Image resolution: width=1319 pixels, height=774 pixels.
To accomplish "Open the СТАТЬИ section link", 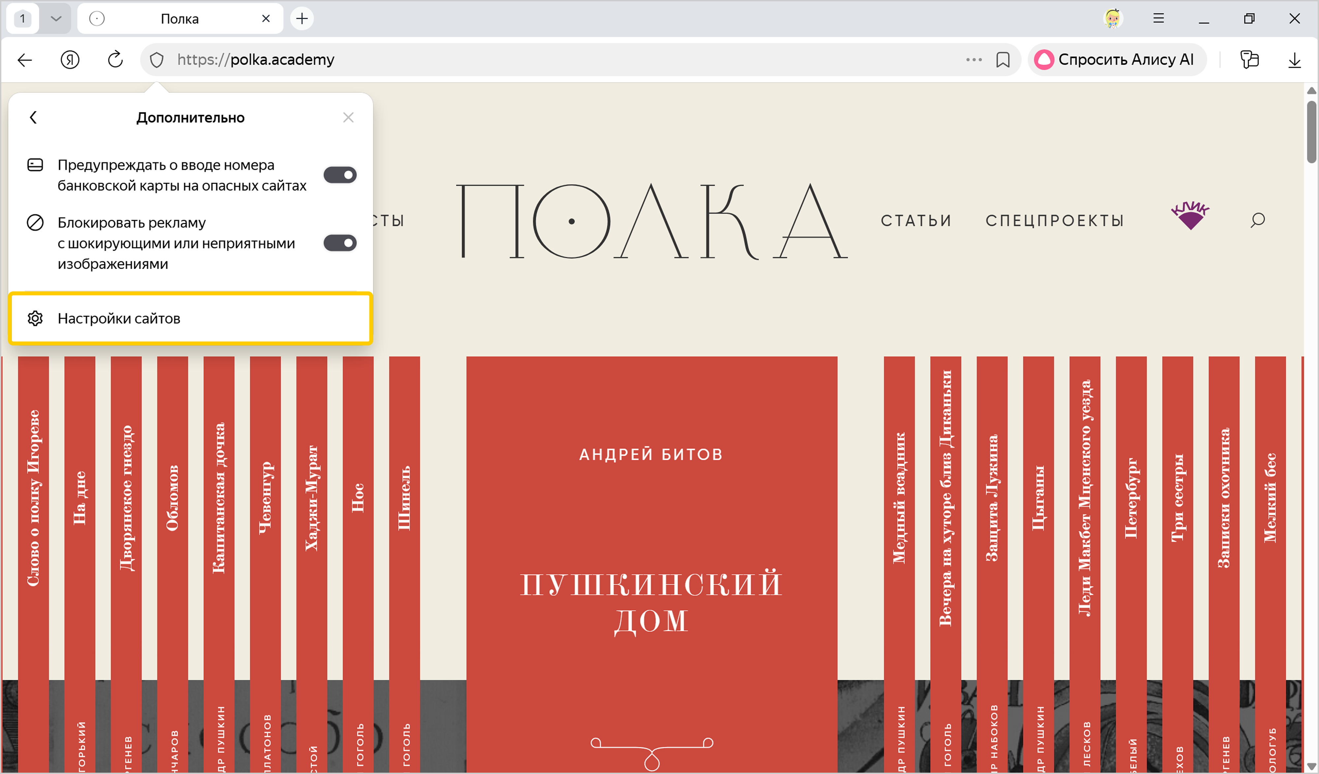I will coord(916,220).
